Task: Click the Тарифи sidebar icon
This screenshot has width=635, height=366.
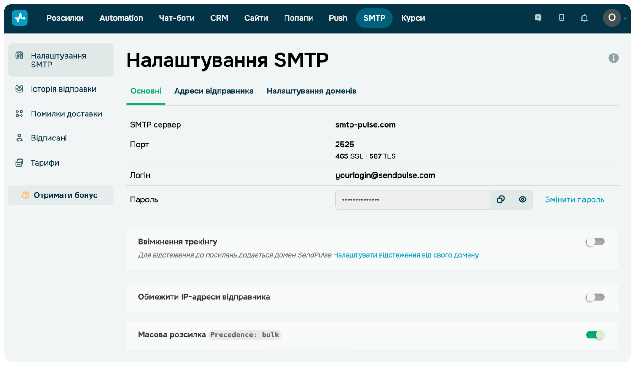Action: (19, 162)
